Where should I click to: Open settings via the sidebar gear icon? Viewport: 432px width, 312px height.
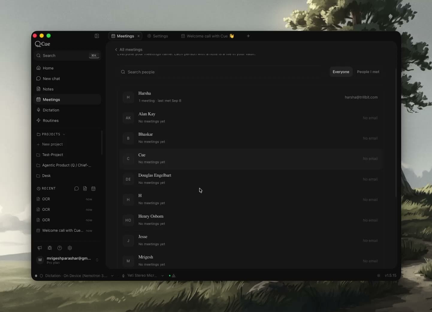[x=70, y=248]
